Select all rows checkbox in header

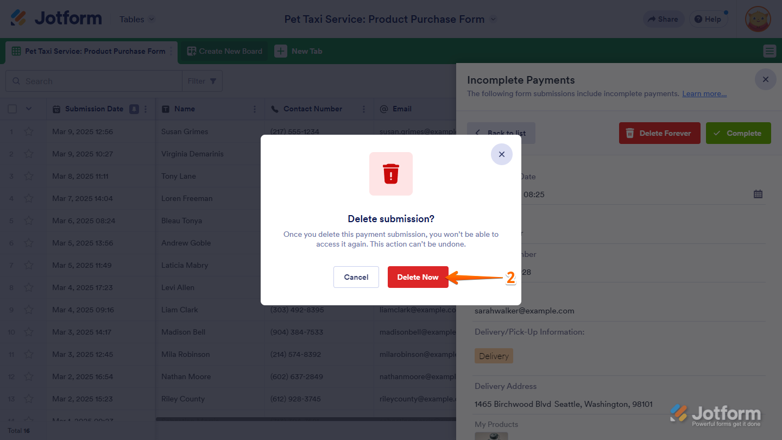(12, 109)
